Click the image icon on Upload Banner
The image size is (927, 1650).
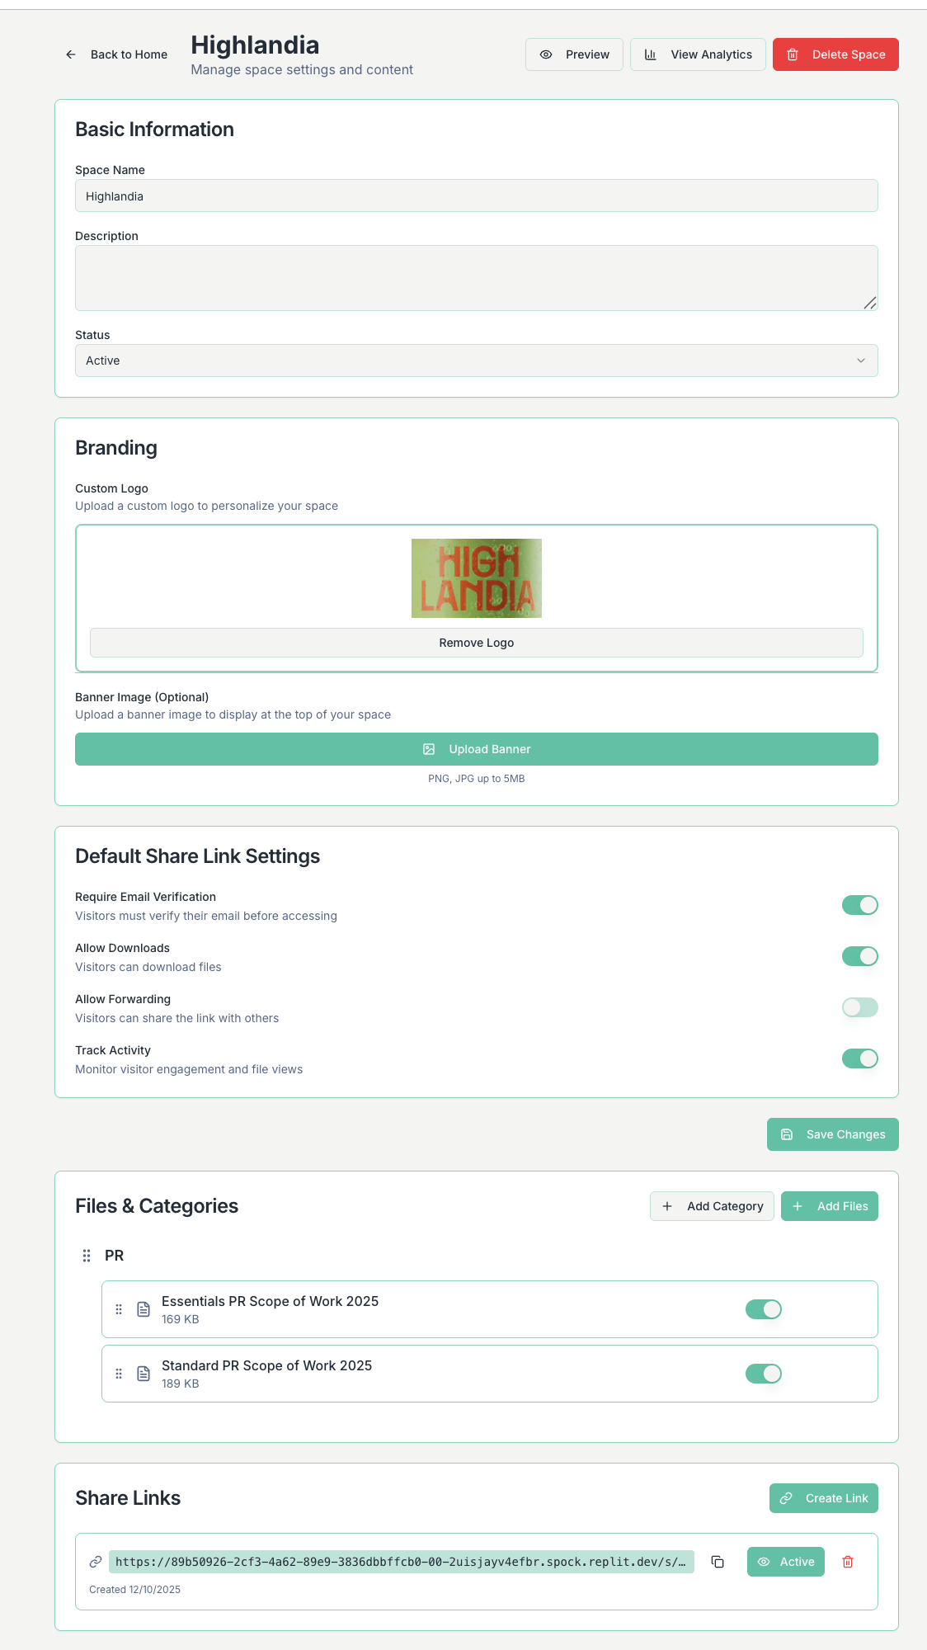[429, 748]
